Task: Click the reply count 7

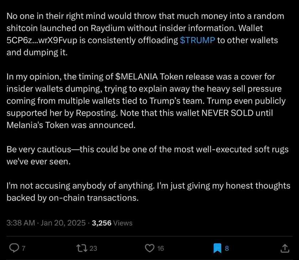Action: pyautogui.click(x=24, y=249)
